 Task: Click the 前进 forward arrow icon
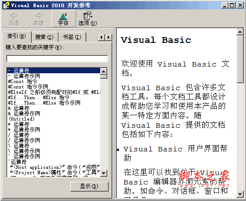(x=39, y=16)
